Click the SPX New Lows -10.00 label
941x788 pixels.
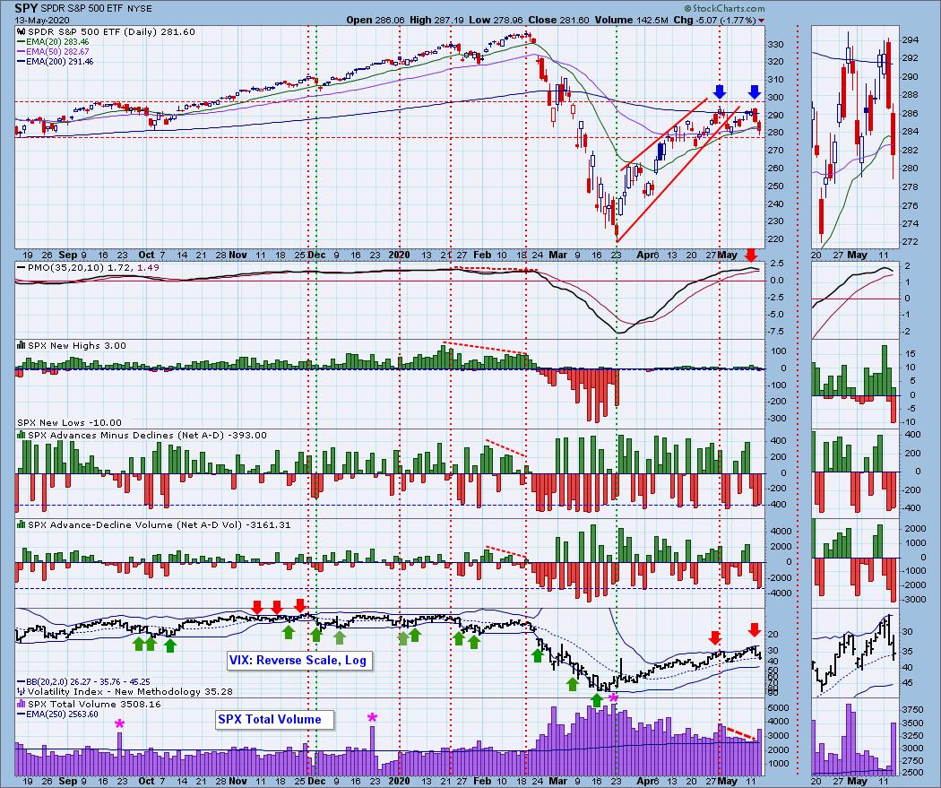pyautogui.click(x=69, y=422)
